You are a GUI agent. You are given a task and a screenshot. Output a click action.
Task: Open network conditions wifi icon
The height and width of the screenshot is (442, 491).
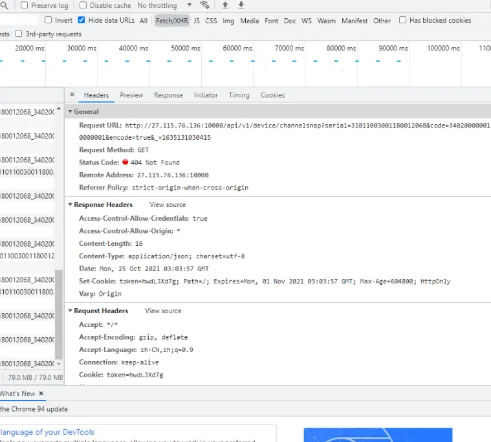point(204,5)
